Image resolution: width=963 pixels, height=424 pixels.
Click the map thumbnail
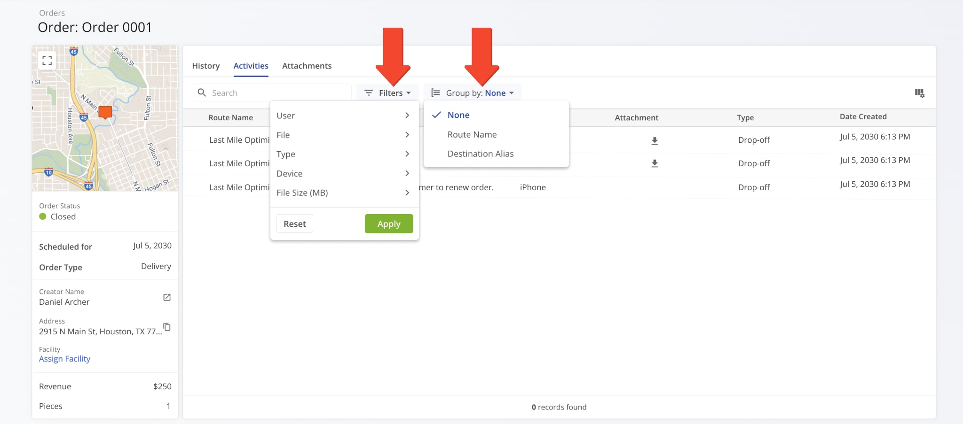pyautogui.click(x=105, y=118)
